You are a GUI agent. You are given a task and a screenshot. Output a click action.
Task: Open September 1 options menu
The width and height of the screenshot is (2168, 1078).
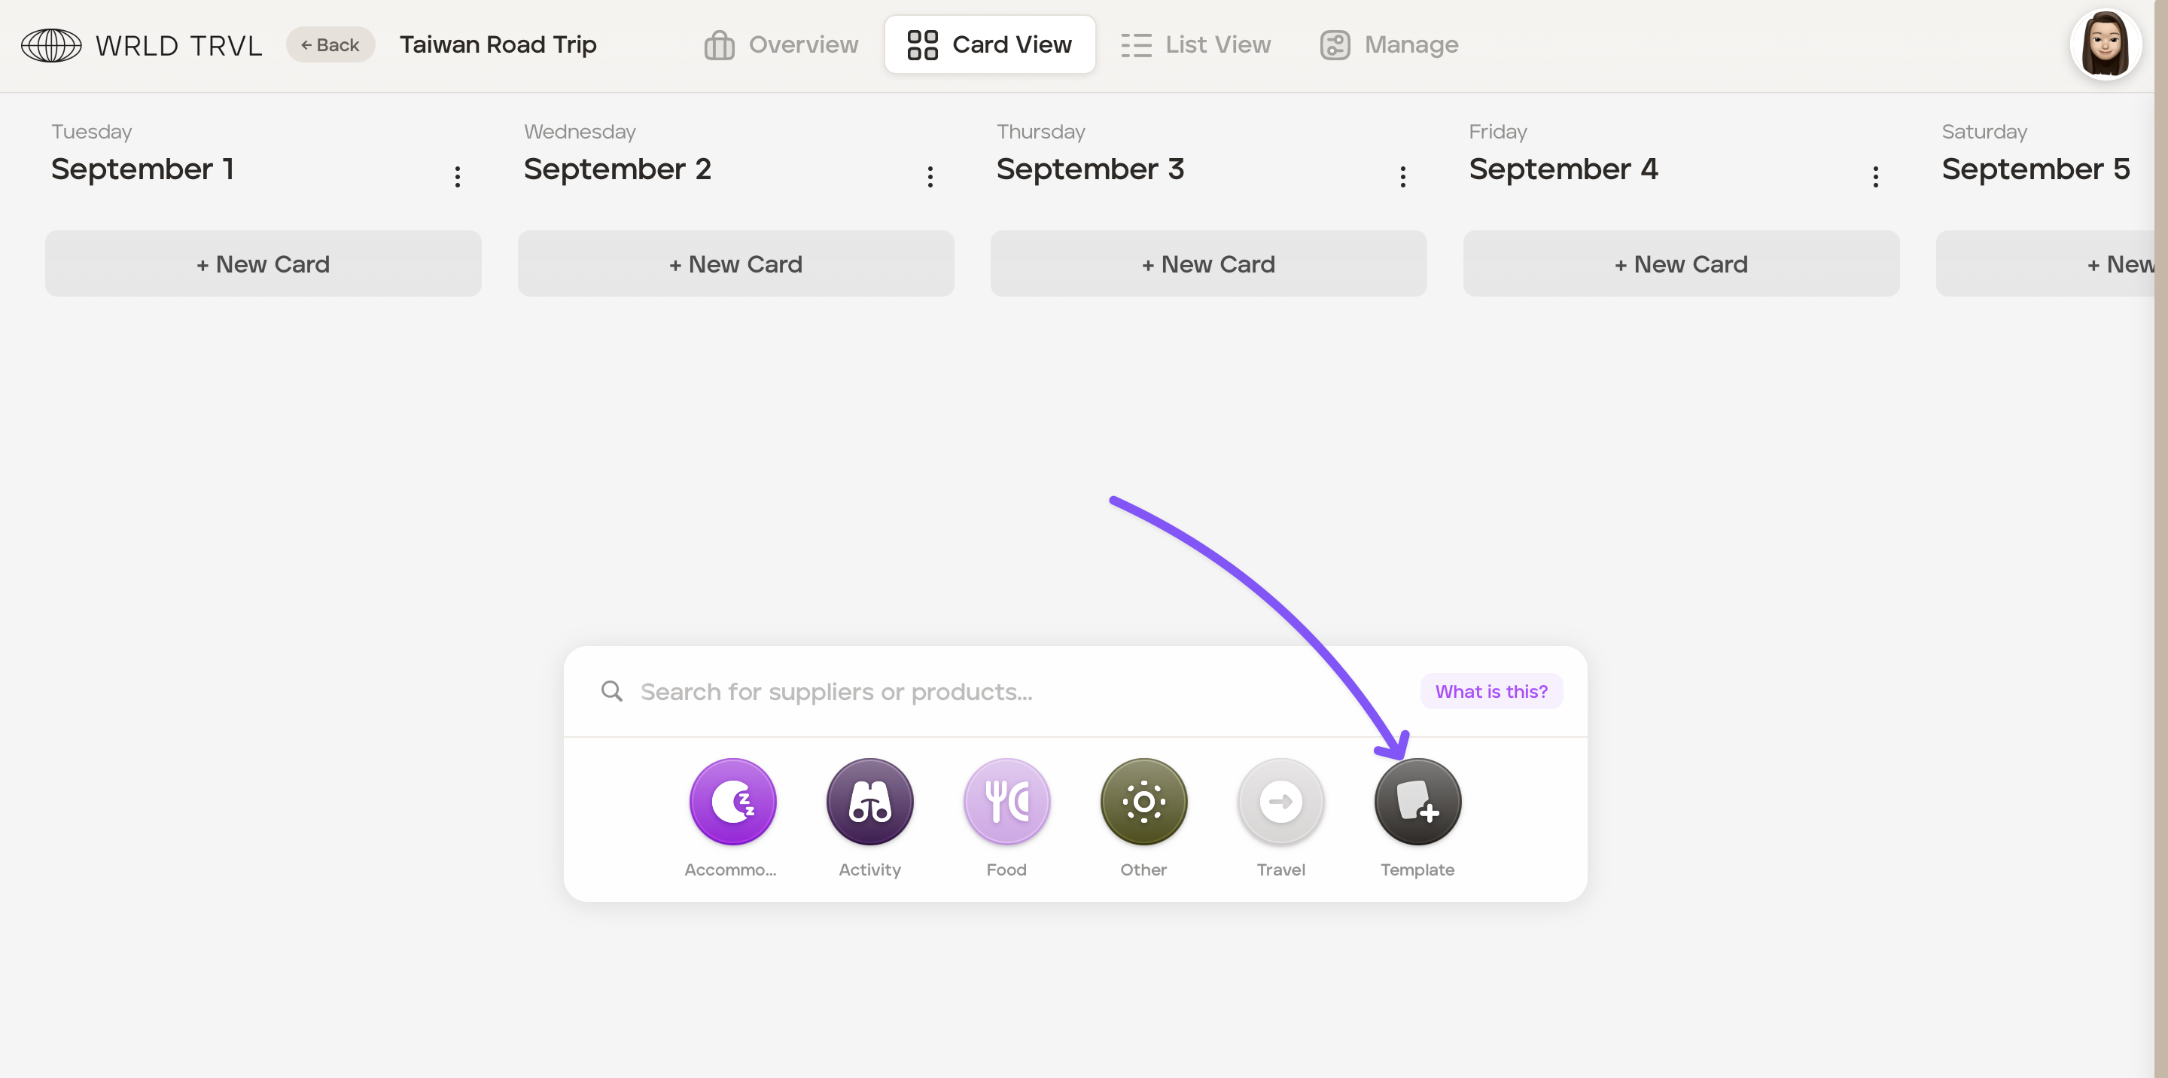pos(458,176)
